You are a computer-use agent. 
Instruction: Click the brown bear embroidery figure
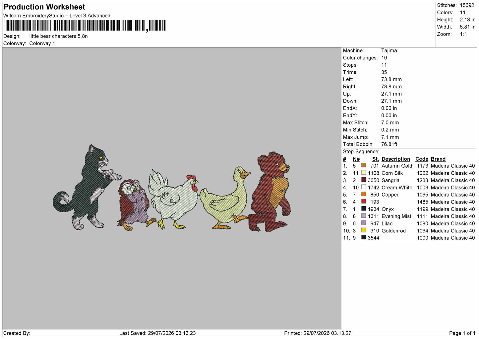point(269,192)
